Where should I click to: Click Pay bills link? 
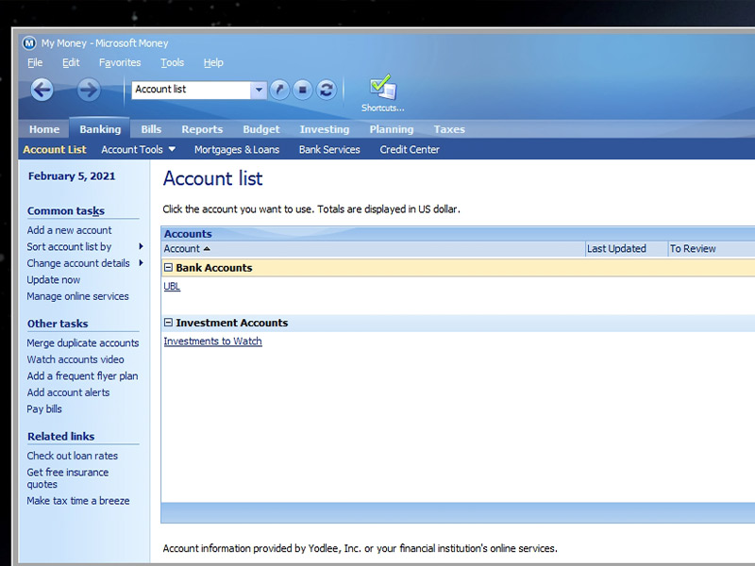[x=44, y=408]
